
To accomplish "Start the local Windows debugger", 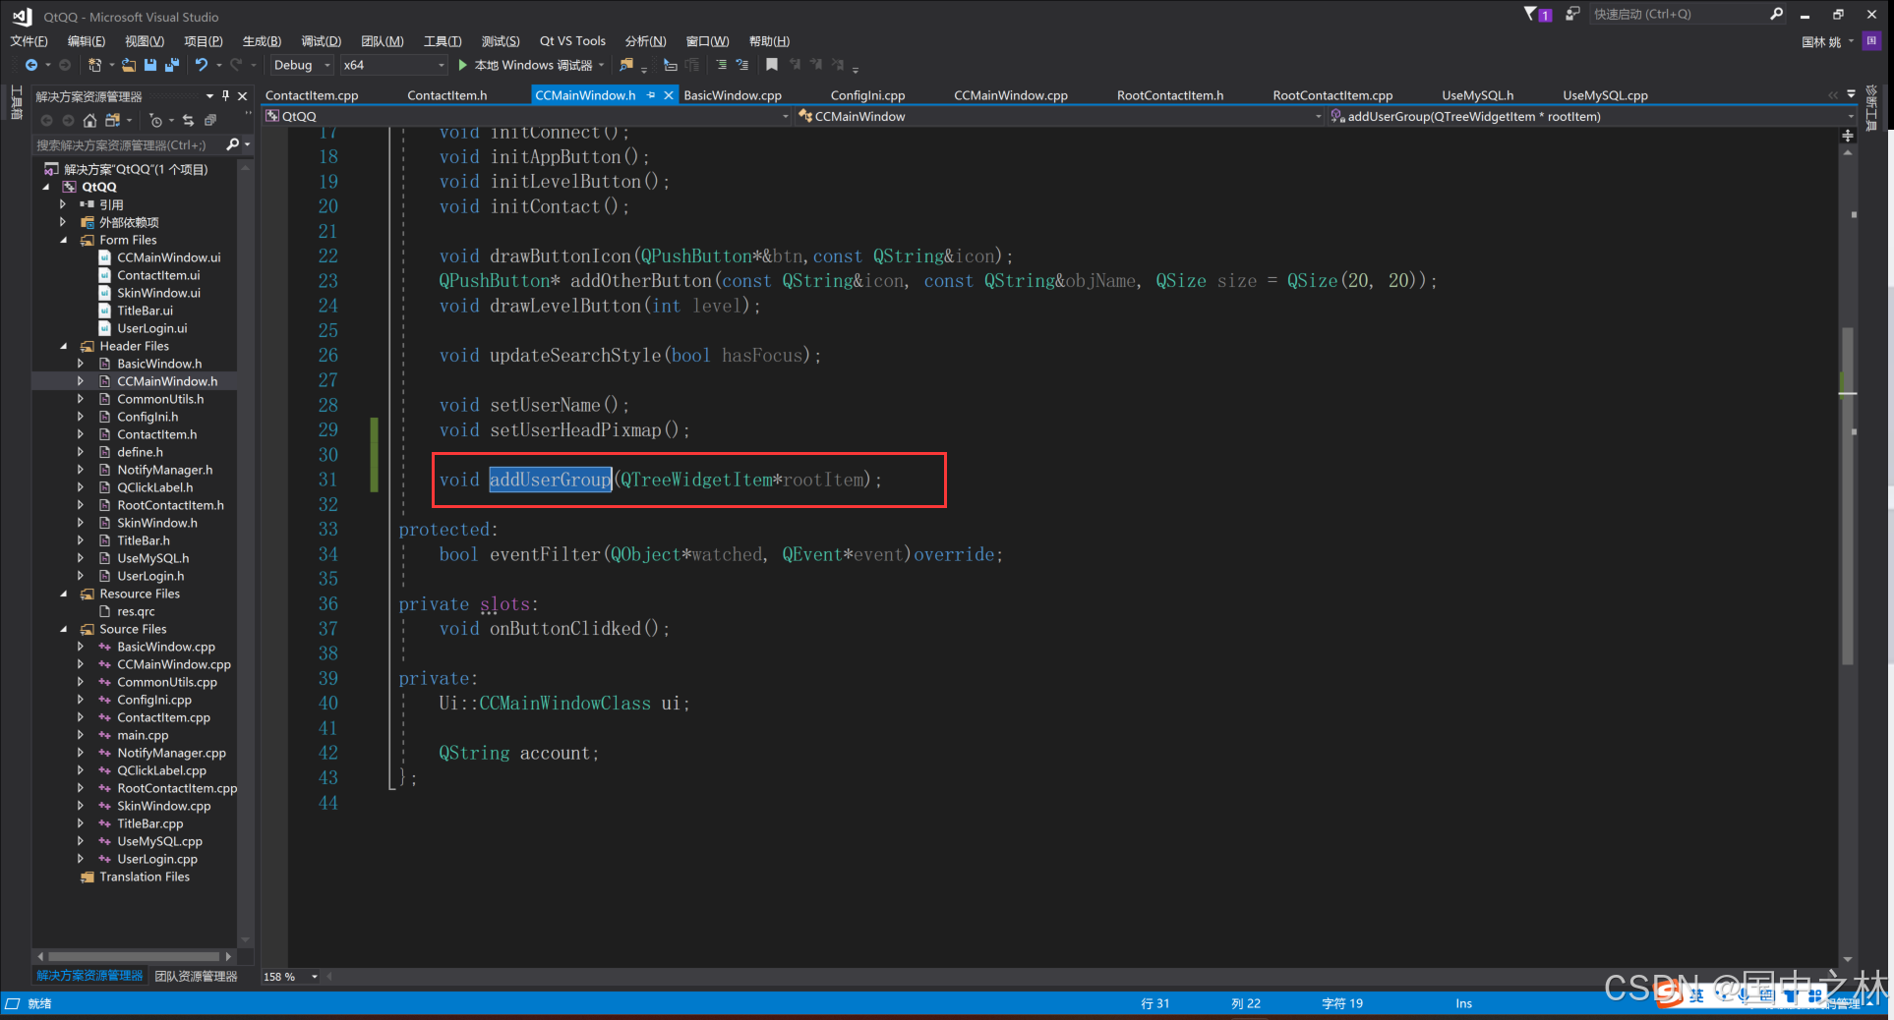I will pyautogui.click(x=462, y=65).
